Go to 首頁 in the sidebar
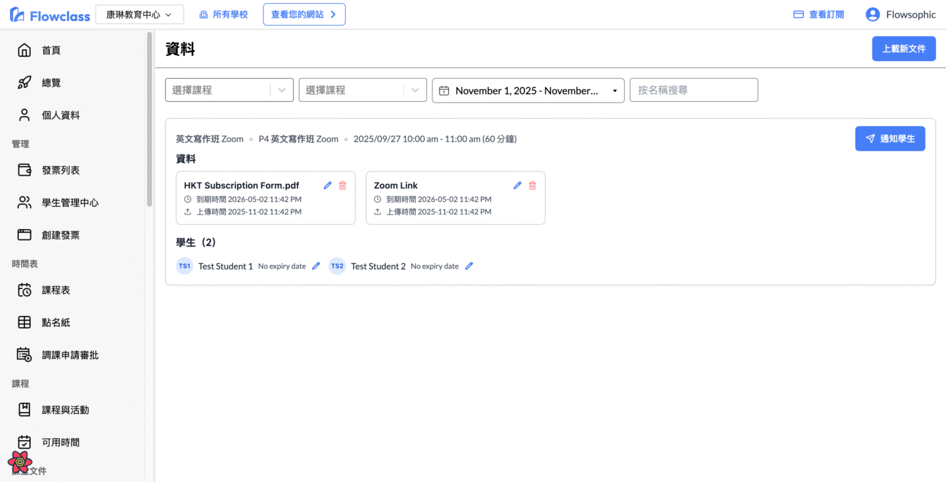This screenshot has width=946, height=482. [51, 50]
